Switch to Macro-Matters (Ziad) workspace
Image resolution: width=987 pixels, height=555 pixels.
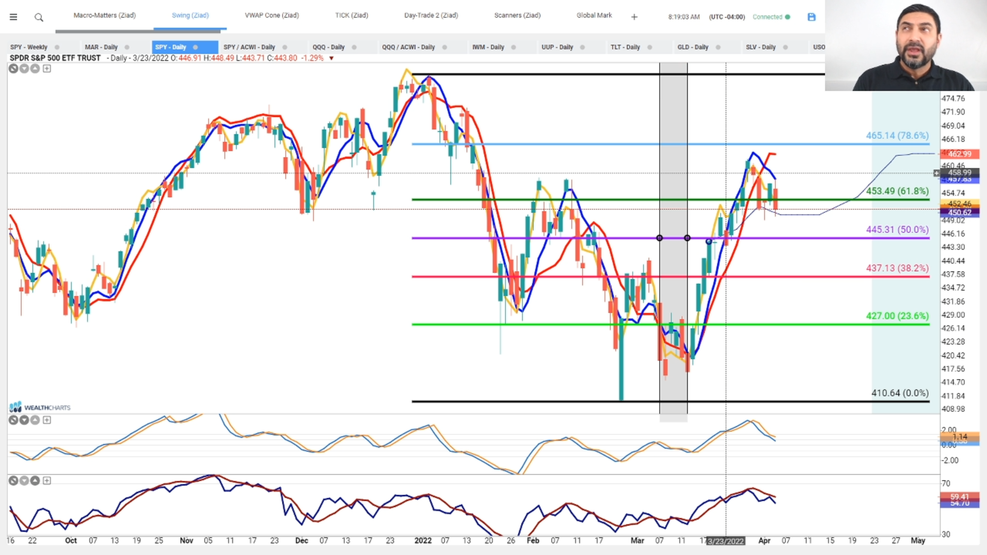(x=104, y=15)
